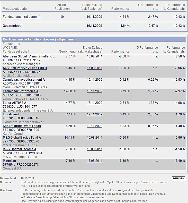Open the hausInvest fund link
Viewport: 188px width, 203px height.
click(11, 114)
